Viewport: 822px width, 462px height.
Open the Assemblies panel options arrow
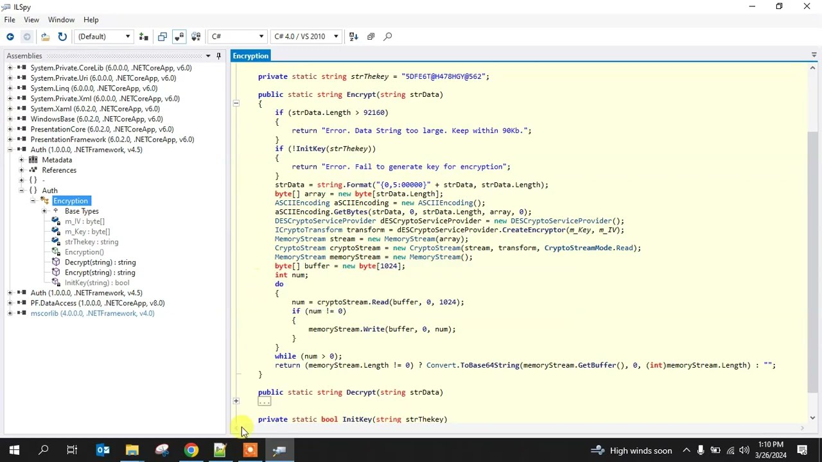(x=208, y=56)
